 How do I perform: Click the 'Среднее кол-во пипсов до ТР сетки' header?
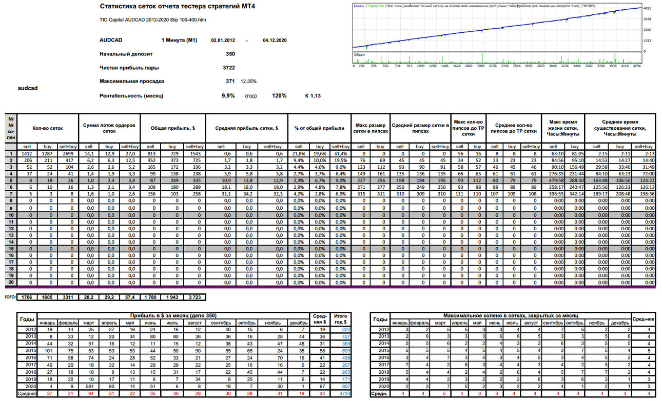(514, 128)
